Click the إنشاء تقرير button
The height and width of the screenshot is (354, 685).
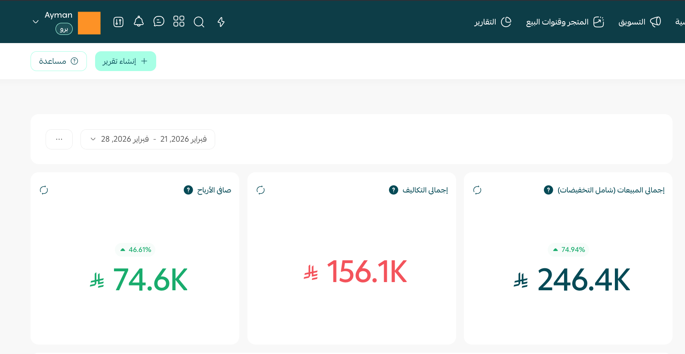pos(125,61)
